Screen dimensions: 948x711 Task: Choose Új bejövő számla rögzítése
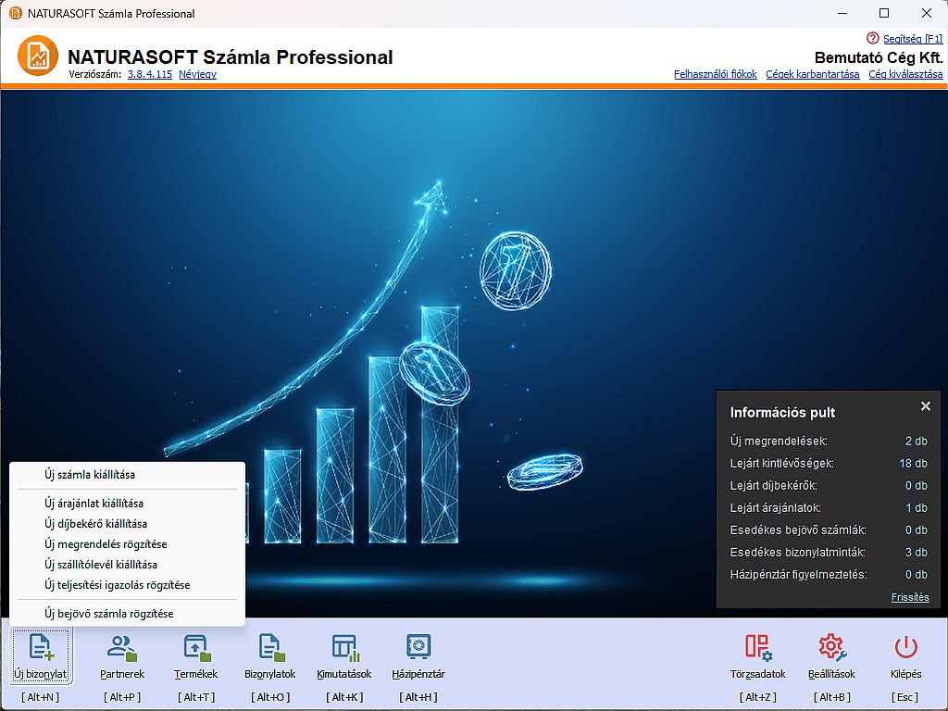108,614
